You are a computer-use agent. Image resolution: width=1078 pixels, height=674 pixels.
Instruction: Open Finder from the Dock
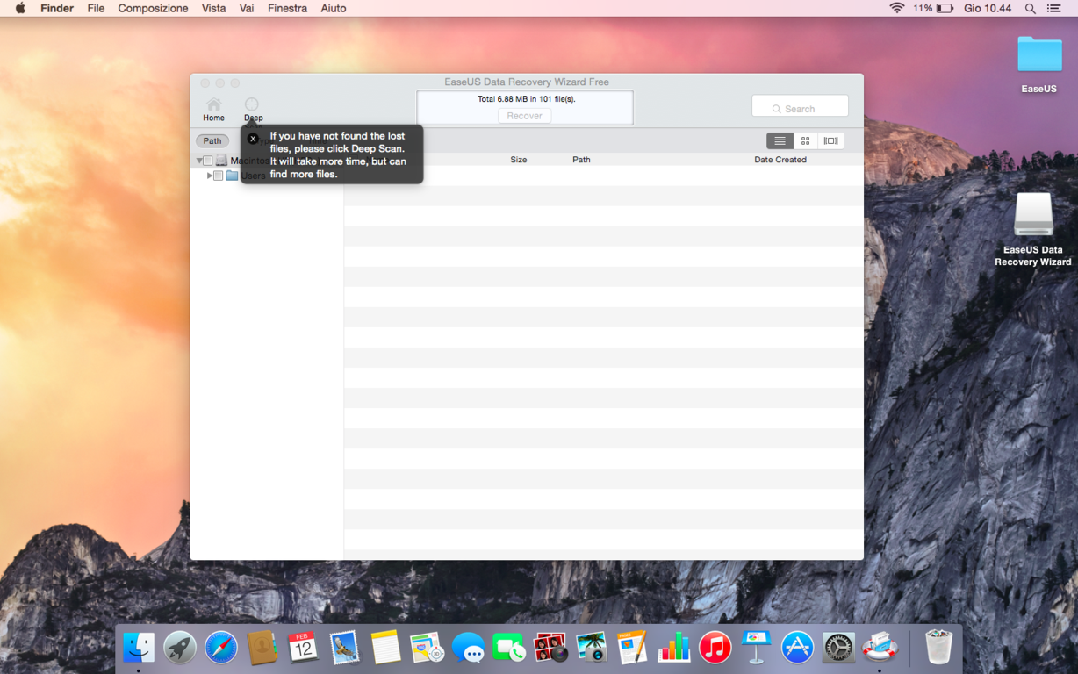[x=139, y=648]
